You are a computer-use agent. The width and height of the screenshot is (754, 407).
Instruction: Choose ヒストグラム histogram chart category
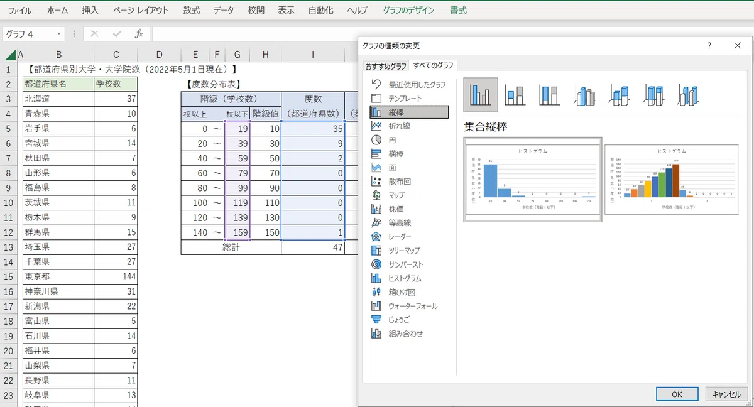click(409, 278)
